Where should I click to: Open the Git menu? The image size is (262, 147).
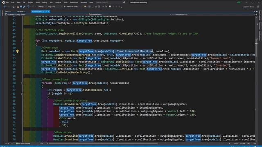[x=24, y=2]
